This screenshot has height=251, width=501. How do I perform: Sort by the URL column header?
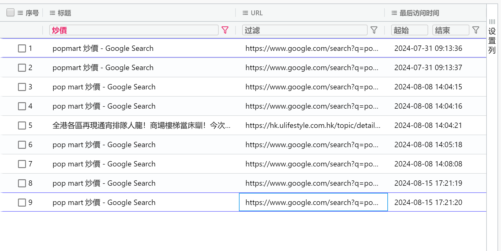click(x=257, y=13)
